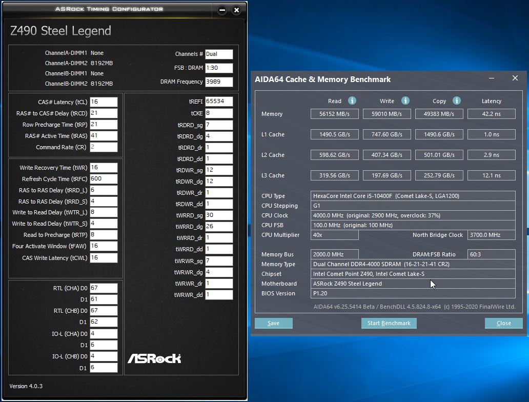Click the Motherboard ASRock Z490 Steel Legend field
The width and height of the screenshot is (529, 402).
(x=413, y=284)
